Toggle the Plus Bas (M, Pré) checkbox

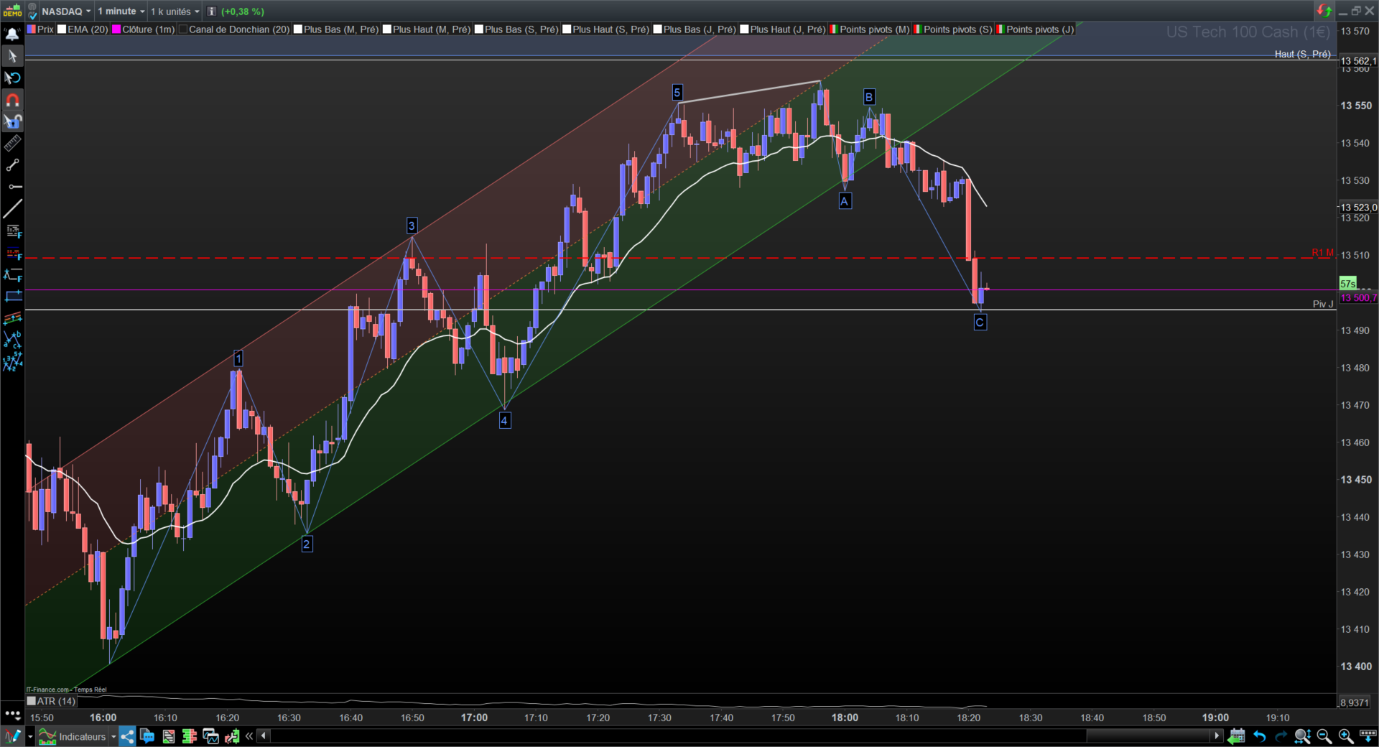point(298,29)
